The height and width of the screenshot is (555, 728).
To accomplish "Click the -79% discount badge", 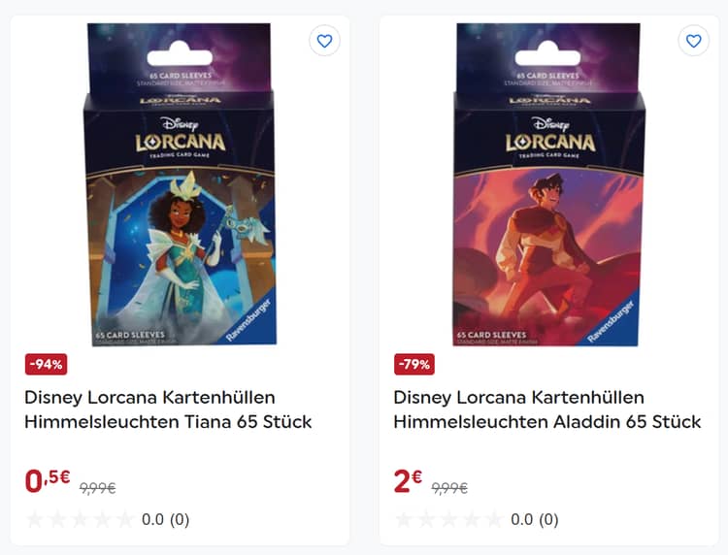I will click(414, 364).
